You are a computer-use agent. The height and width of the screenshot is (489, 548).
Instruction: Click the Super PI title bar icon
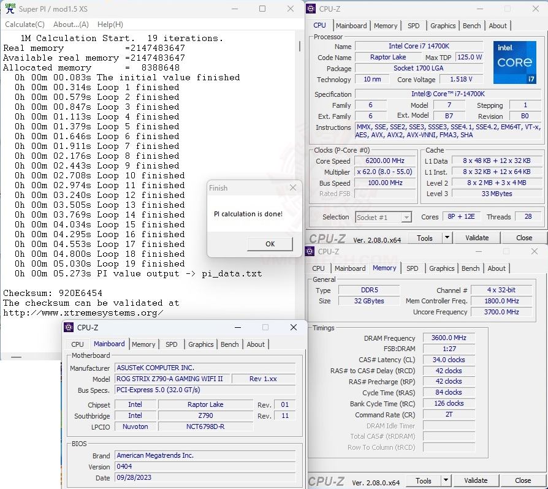pyautogui.click(x=10, y=9)
